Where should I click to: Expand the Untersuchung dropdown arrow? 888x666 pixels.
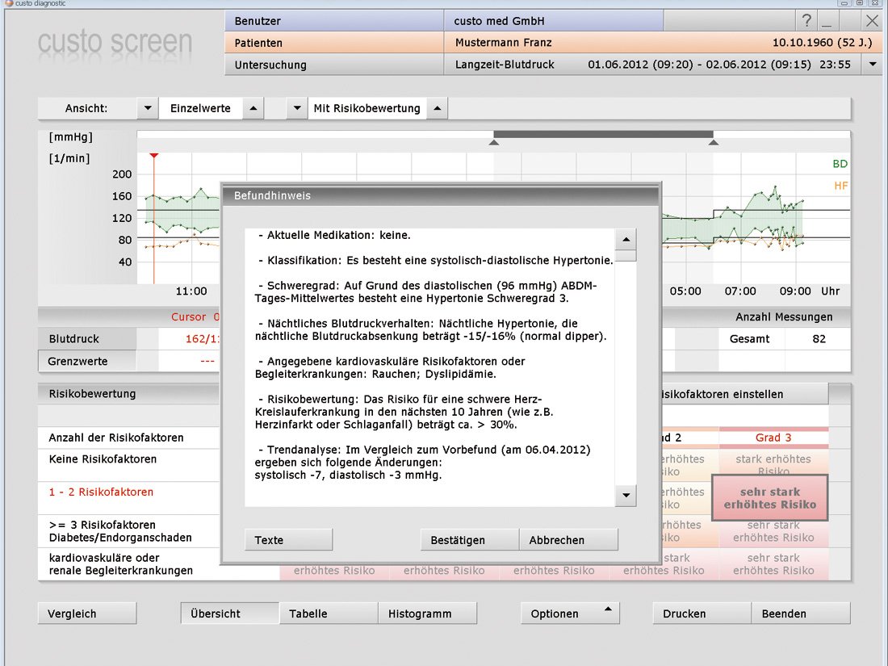(x=872, y=65)
